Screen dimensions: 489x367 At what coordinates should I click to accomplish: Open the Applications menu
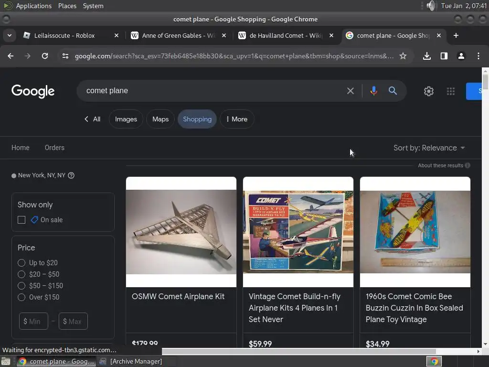click(34, 6)
